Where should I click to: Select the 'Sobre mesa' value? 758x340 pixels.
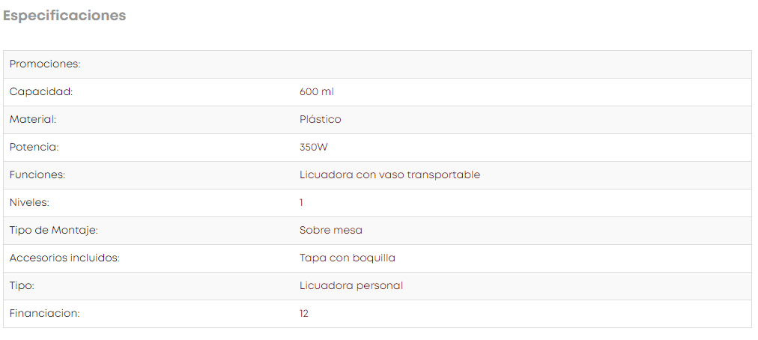tap(330, 231)
